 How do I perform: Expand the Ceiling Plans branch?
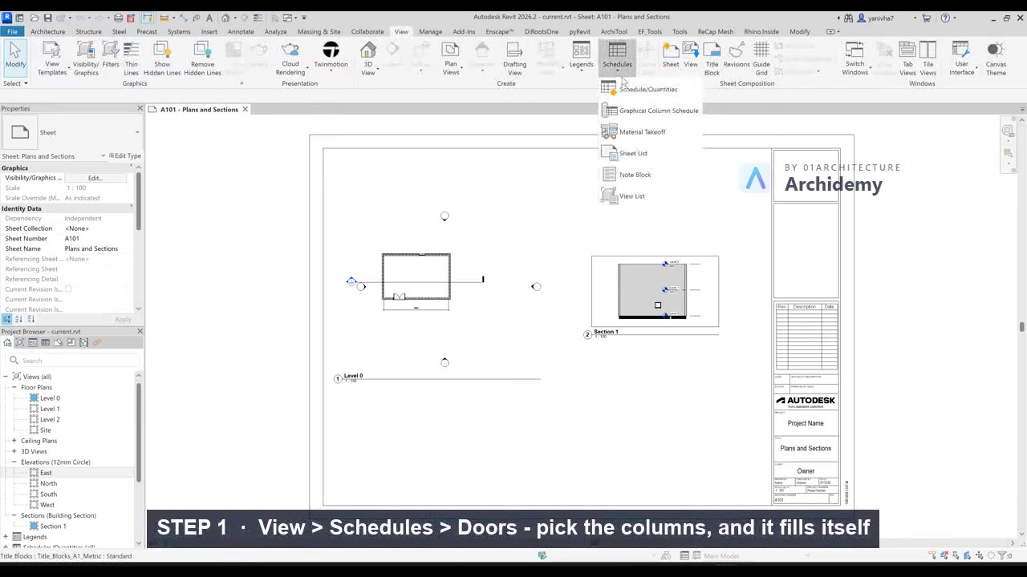point(14,441)
